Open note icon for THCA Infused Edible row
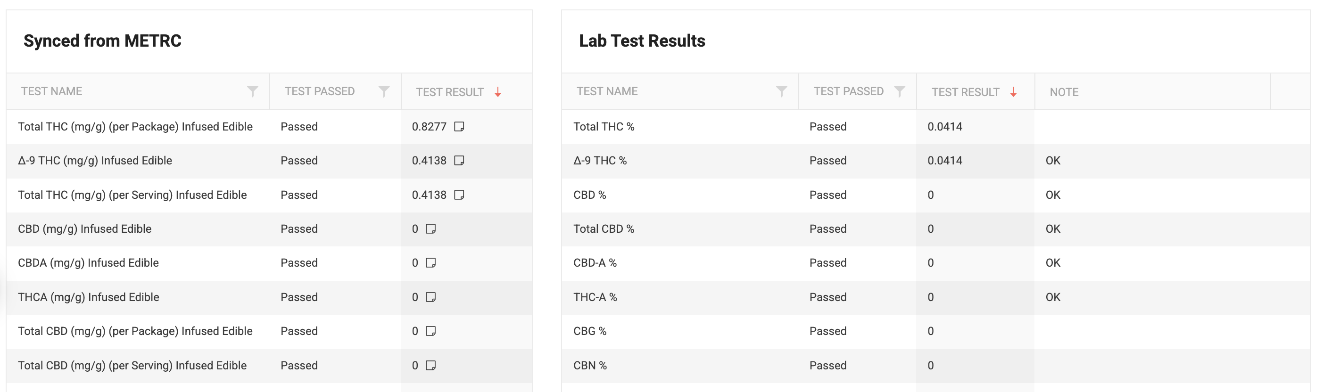This screenshot has width=1323, height=392. (431, 297)
